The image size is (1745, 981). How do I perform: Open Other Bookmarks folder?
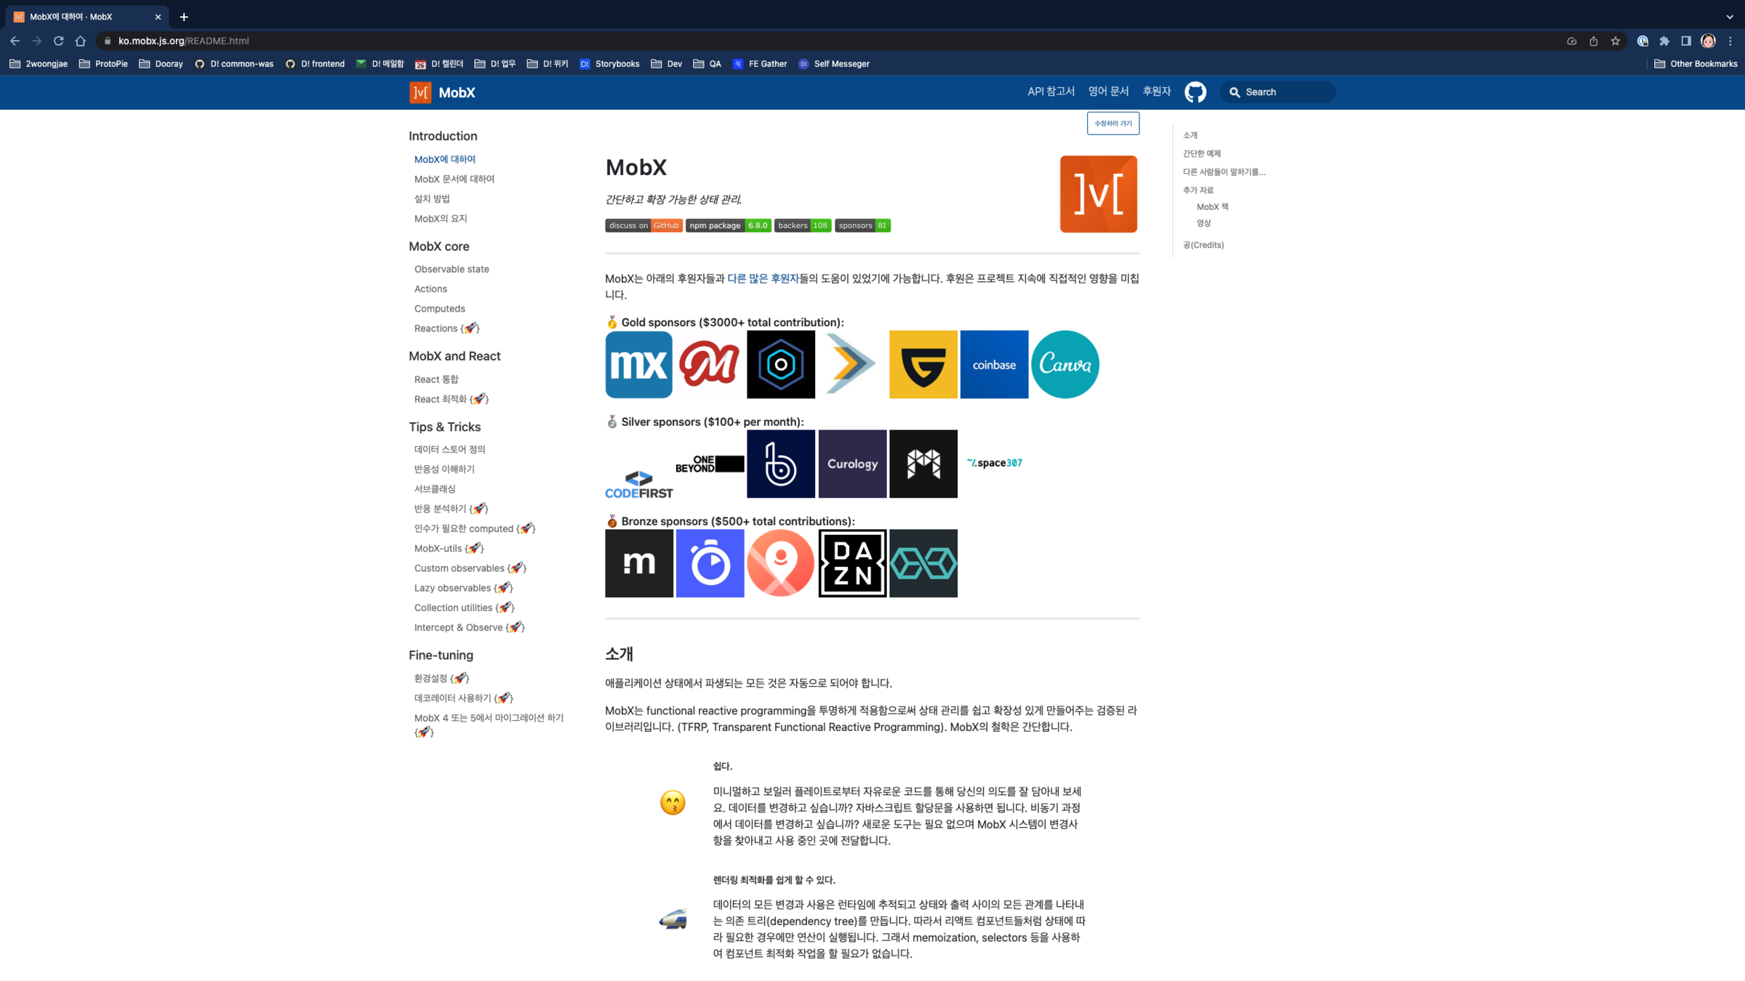[1696, 64]
